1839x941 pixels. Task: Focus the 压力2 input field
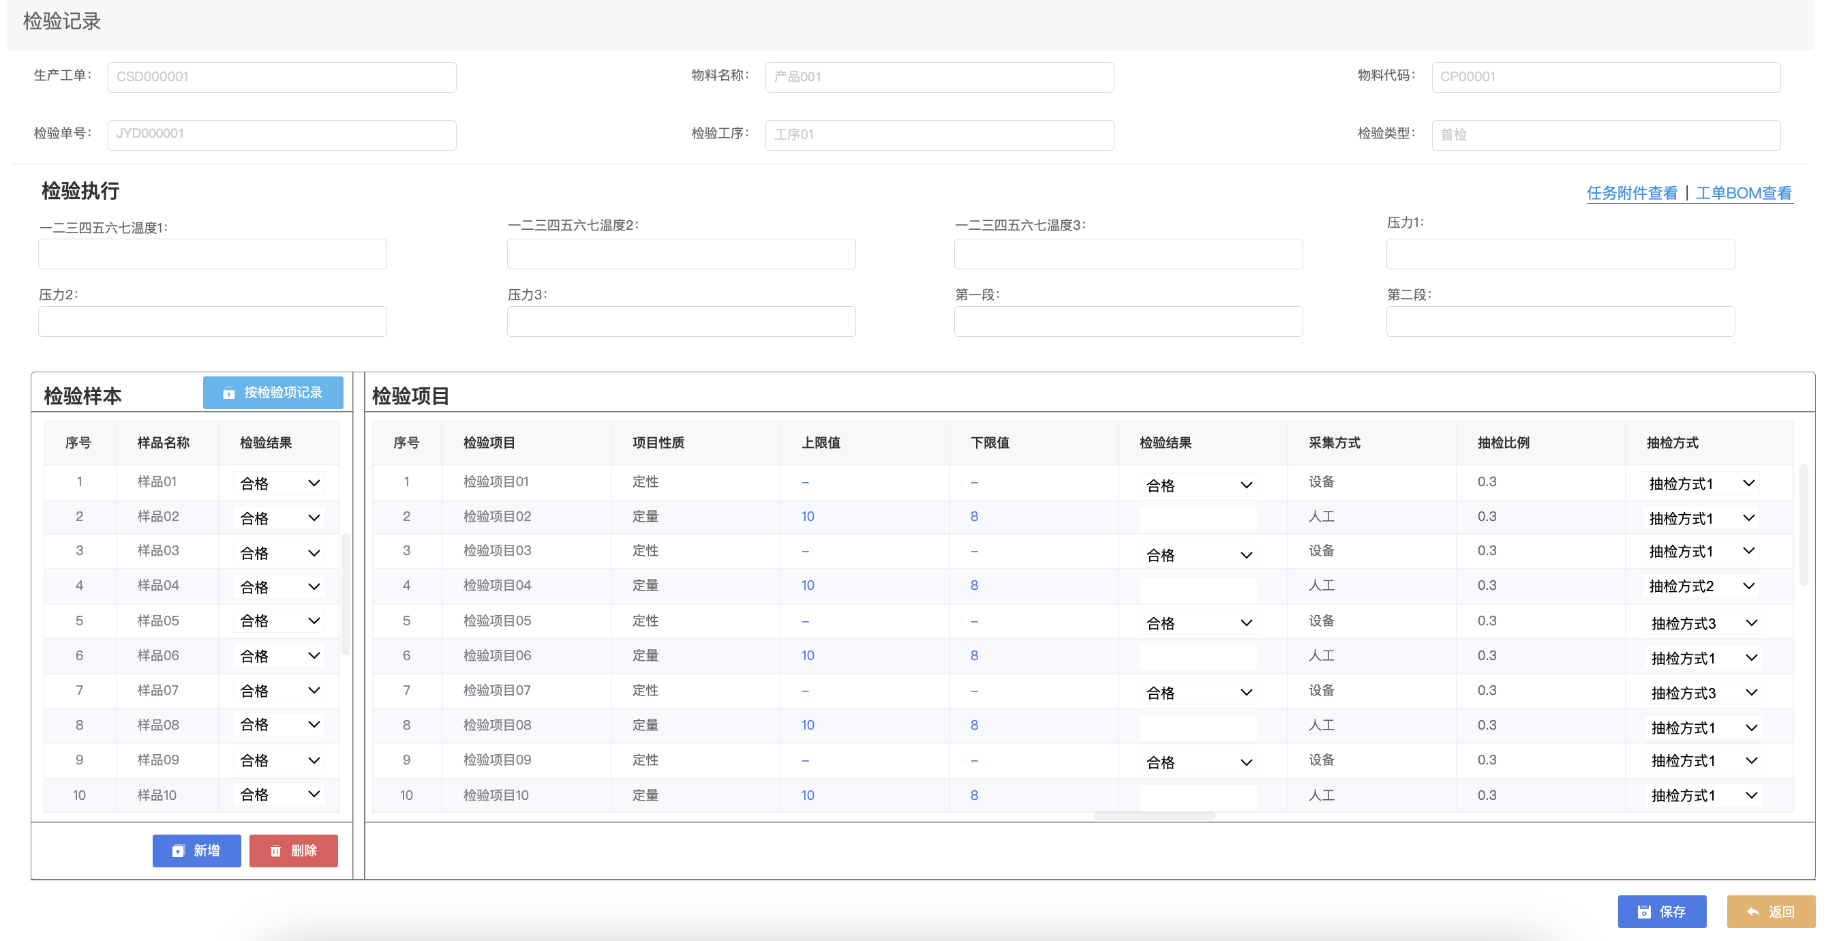pos(213,321)
